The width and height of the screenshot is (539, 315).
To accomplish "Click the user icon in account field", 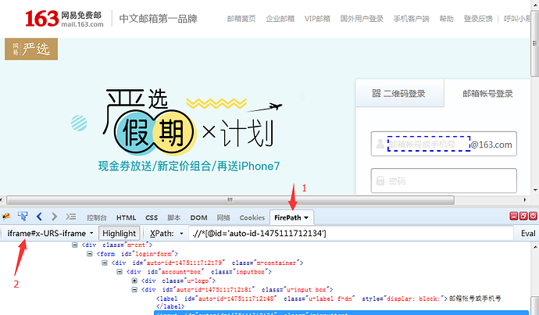I will click(x=380, y=143).
